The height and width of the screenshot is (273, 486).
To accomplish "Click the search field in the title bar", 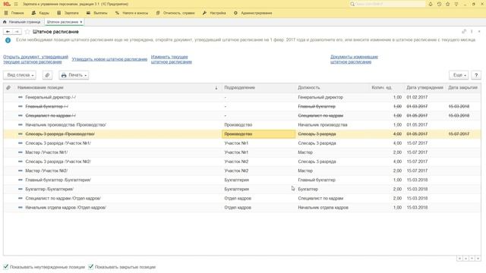I will 387,4.
